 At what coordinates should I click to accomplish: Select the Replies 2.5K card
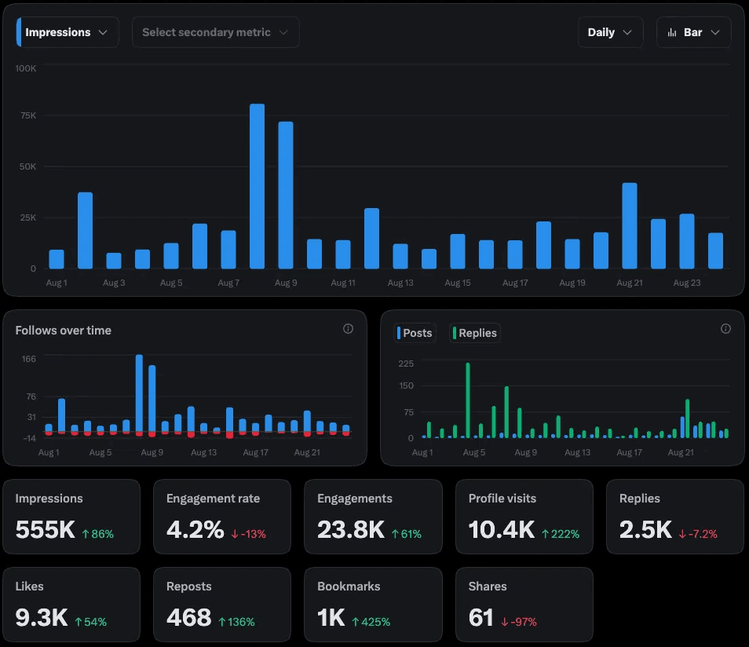coord(675,517)
